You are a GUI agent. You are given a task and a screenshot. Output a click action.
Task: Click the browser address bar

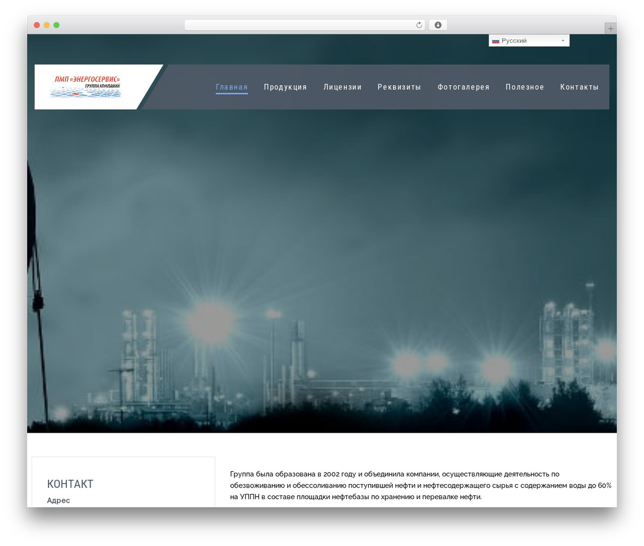[304, 25]
